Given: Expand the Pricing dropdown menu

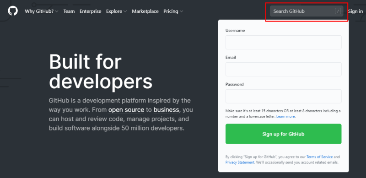Looking at the screenshot, I should point(173,11).
